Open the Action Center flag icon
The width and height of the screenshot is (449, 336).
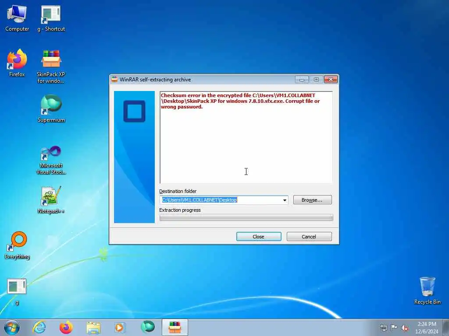(x=394, y=328)
